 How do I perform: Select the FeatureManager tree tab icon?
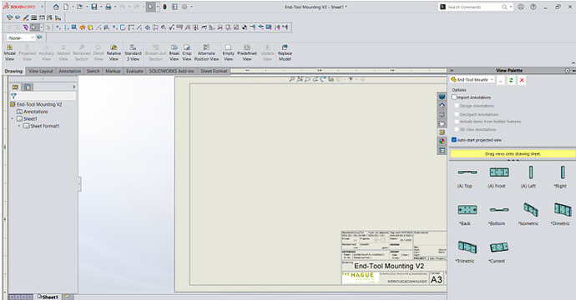tap(15, 87)
